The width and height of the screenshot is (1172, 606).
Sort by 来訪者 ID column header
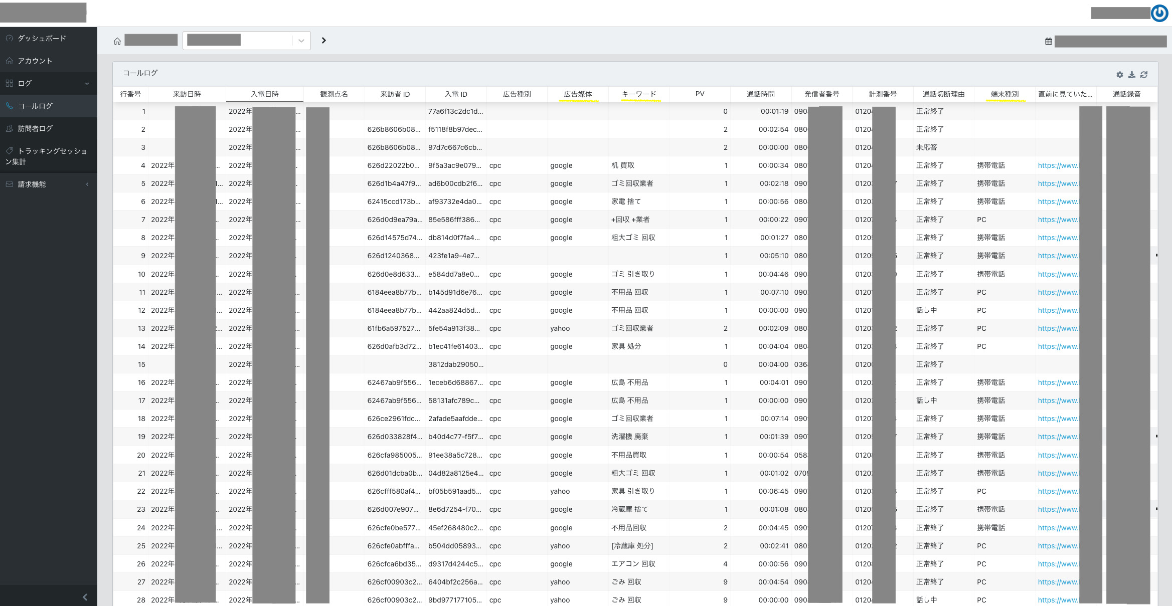tap(395, 94)
